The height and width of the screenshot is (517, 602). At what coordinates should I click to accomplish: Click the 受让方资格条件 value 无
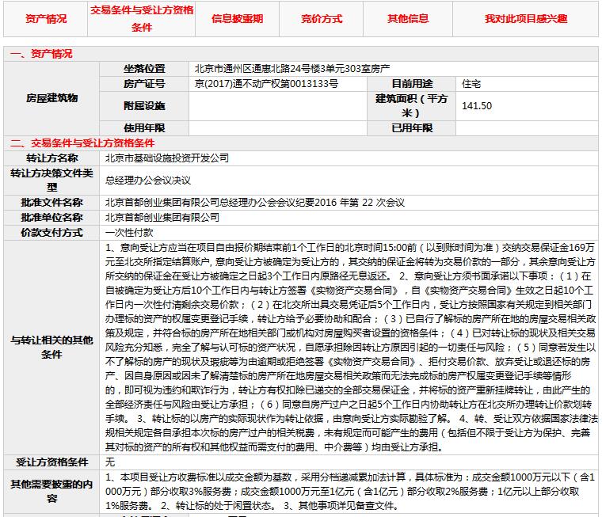(x=110, y=461)
